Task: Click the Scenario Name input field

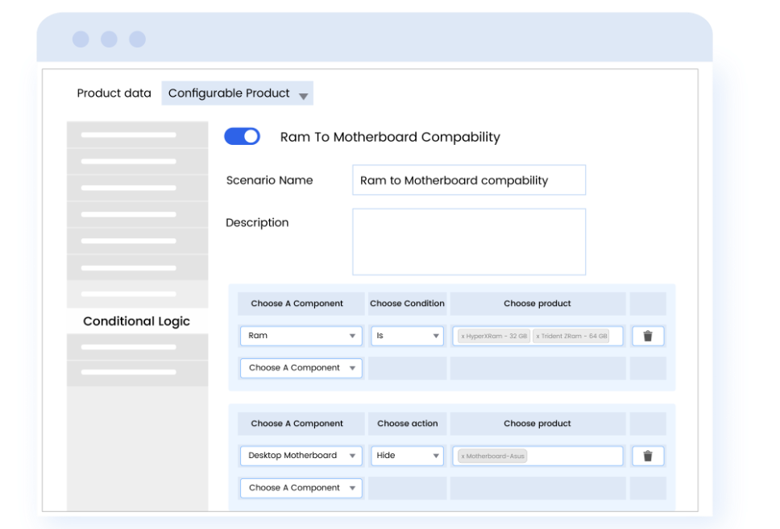Action: coord(468,180)
